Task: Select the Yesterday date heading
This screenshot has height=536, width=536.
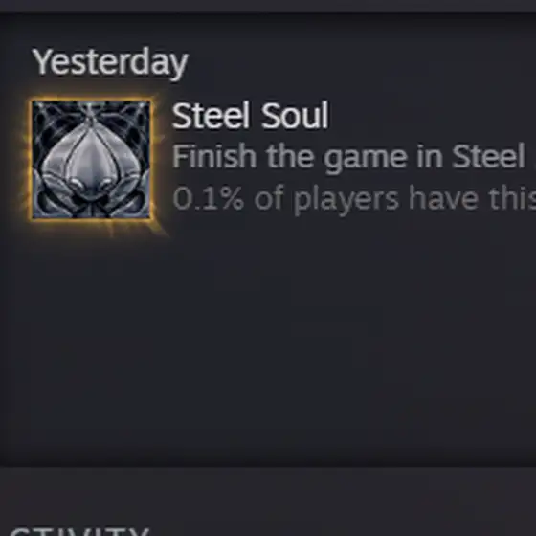Action: tap(110, 62)
